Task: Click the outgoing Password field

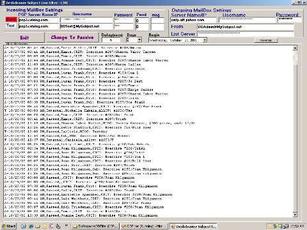Action: (x=290, y=20)
